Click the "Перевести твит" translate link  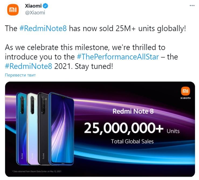tap(20, 75)
